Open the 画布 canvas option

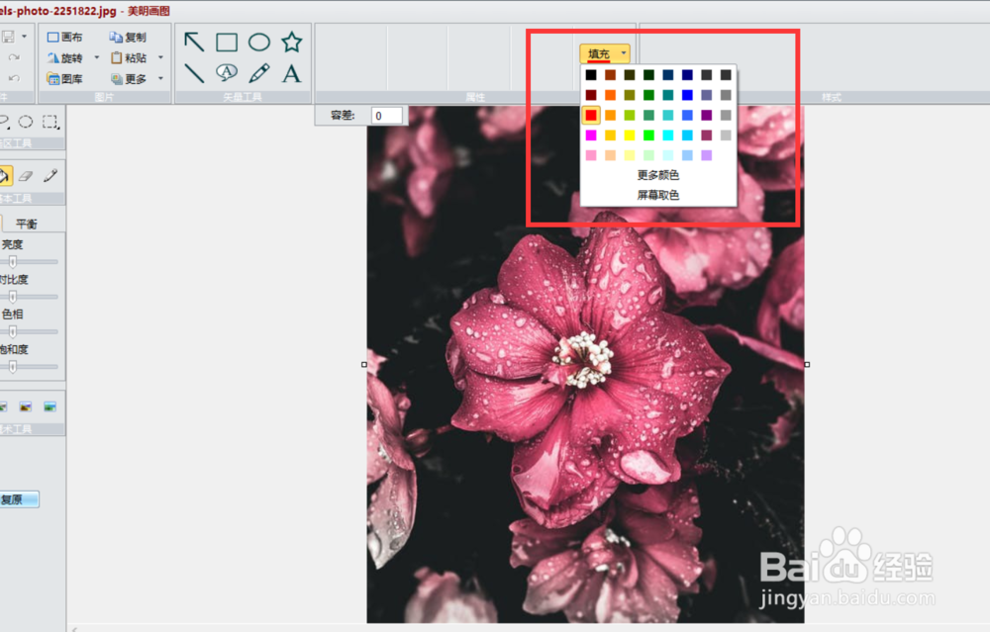64,38
